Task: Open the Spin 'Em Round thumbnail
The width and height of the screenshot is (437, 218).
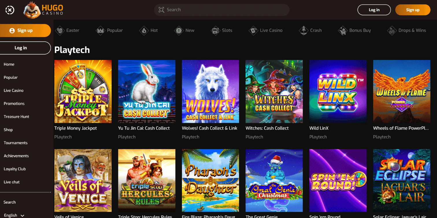Action: (338, 181)
